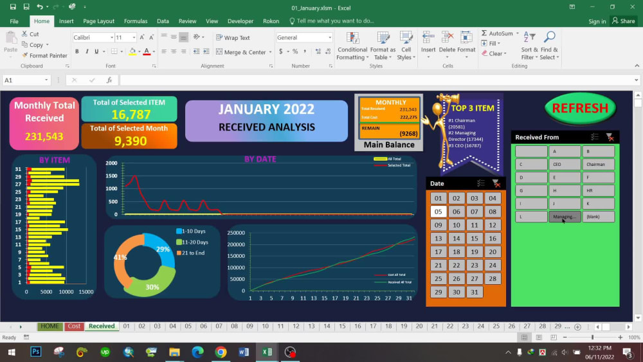Apply the red font color A
The image size is (643, 362).
pyautogui.click(x=147, y=51)
